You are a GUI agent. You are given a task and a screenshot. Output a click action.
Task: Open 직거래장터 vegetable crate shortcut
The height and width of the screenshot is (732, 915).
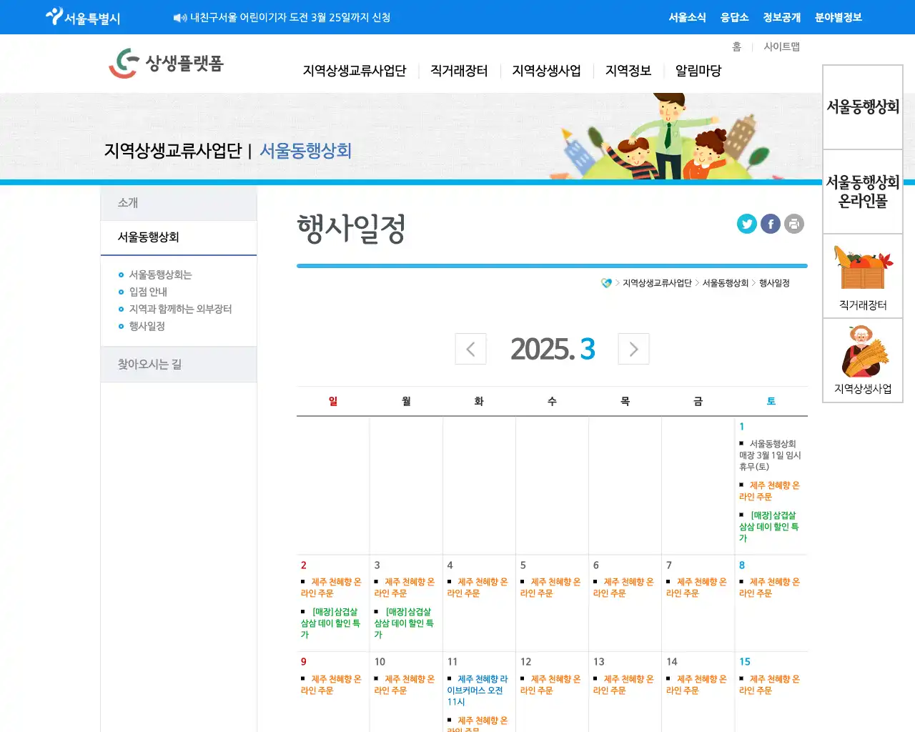pyautogui.click(x=863, y=276)
